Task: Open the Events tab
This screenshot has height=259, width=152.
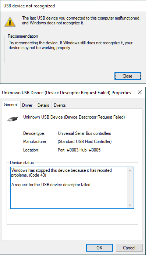Action: 60,105
